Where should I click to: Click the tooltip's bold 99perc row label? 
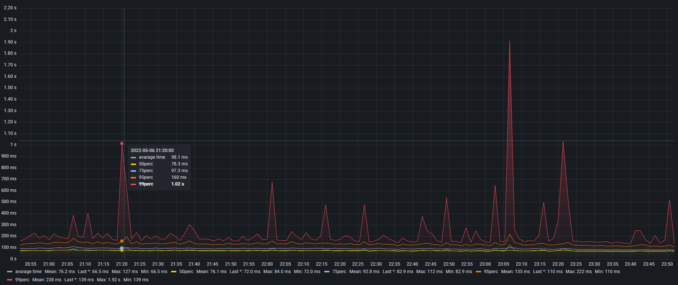(146, 184)
